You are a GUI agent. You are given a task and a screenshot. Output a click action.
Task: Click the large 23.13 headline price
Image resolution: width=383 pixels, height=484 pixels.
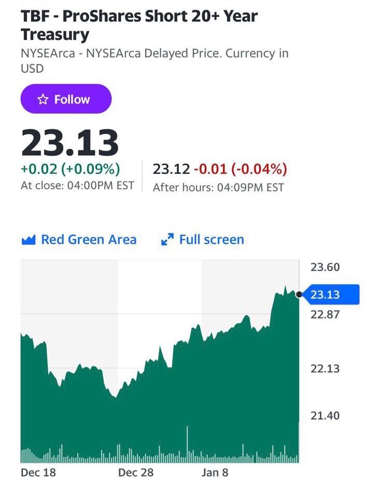(70, 143)
